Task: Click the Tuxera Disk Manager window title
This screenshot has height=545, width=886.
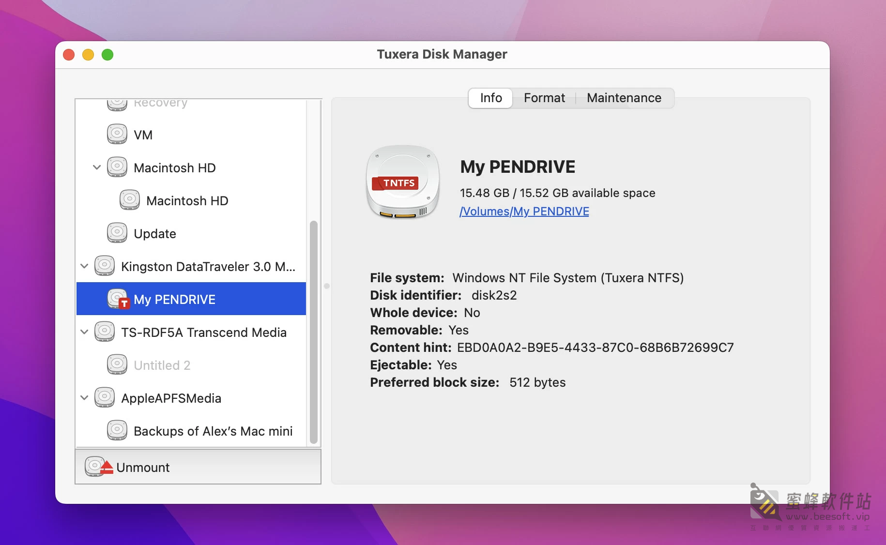Action: point(442,54)
